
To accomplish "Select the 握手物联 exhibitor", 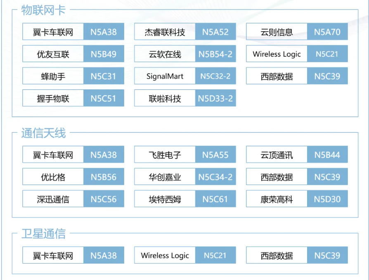I will (x=53, y=98).
